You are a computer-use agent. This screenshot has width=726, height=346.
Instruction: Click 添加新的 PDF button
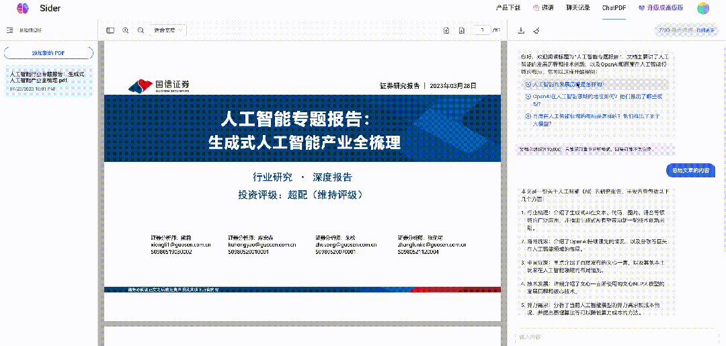[x=48, y=52]
